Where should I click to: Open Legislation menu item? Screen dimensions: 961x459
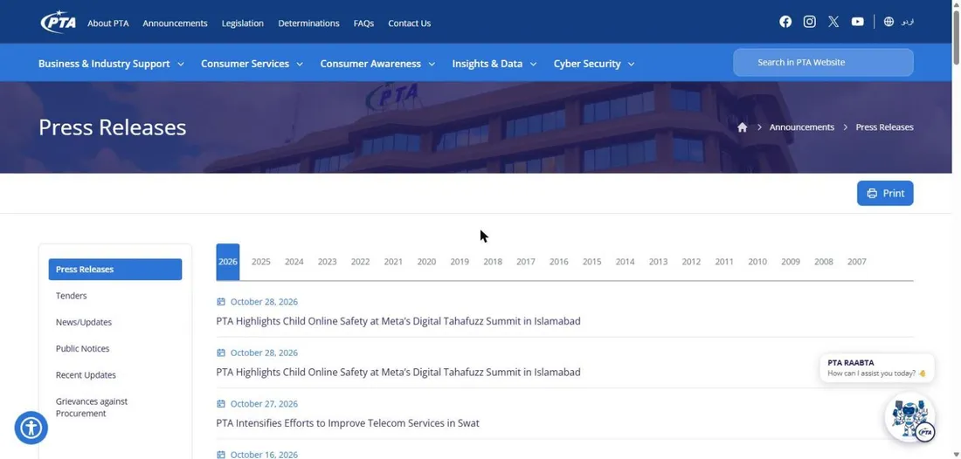click(x=243, y=24)
